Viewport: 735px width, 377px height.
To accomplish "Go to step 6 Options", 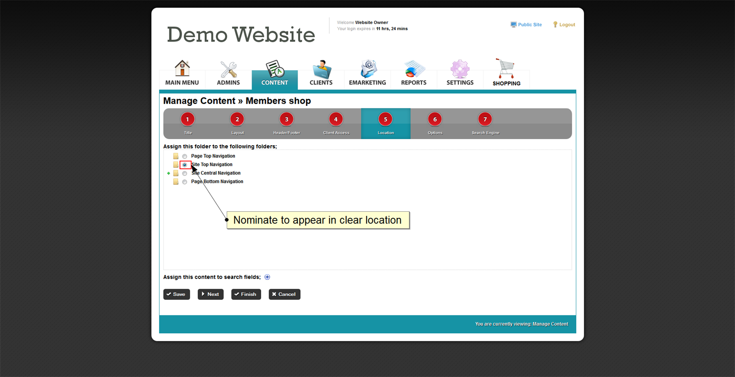I will pyautogui.click(x=435, y=119).
